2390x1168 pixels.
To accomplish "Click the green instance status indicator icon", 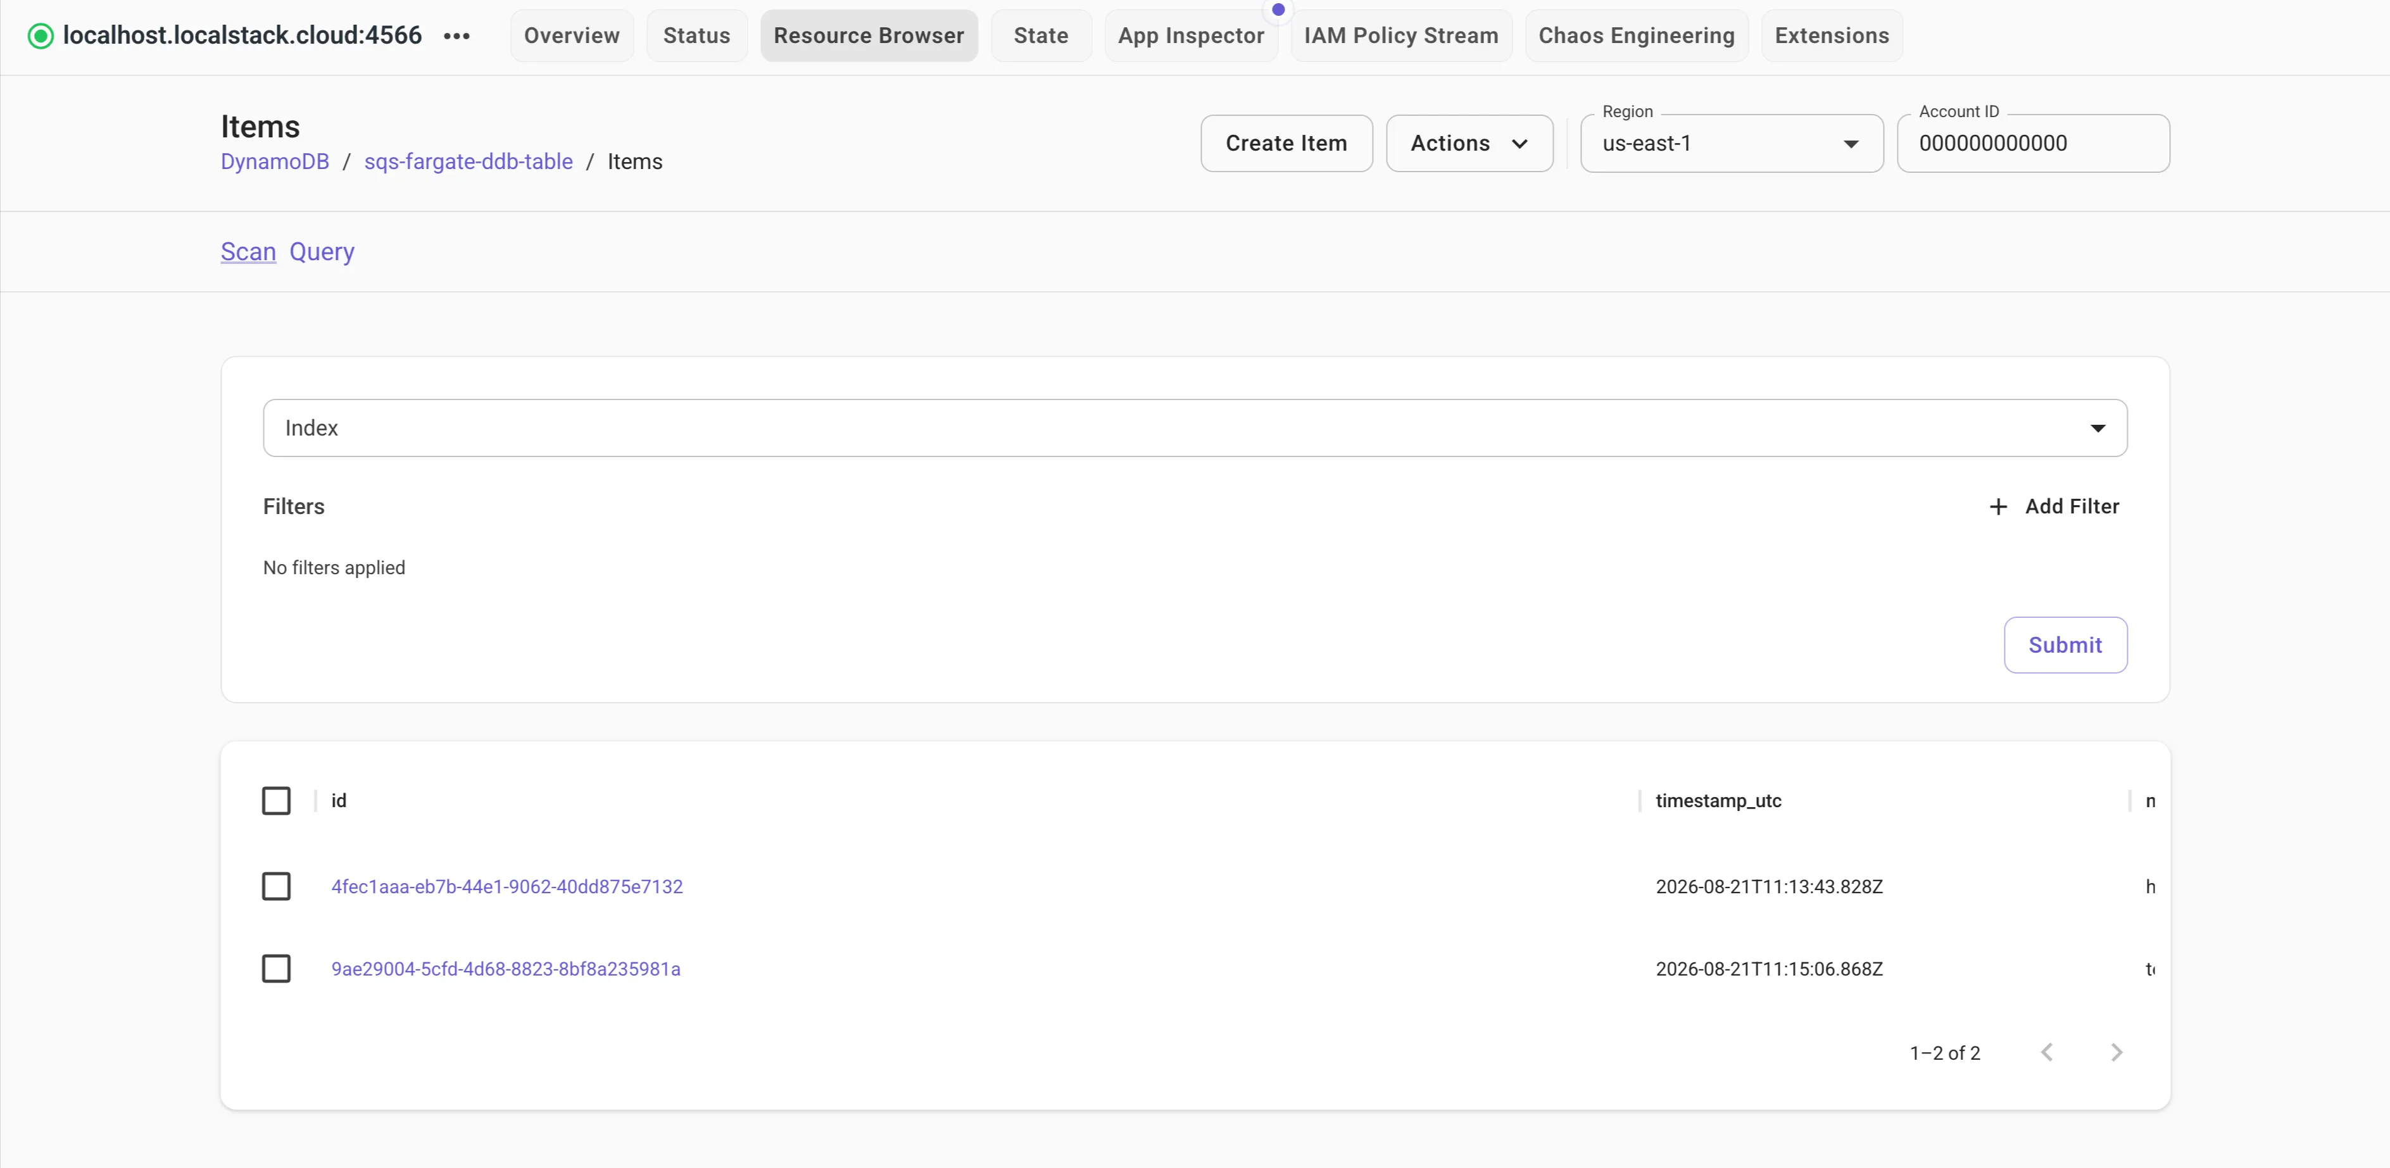I will coord(41,36).
